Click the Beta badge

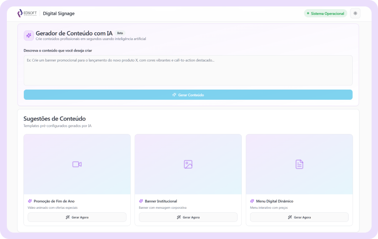coord(120,33)
